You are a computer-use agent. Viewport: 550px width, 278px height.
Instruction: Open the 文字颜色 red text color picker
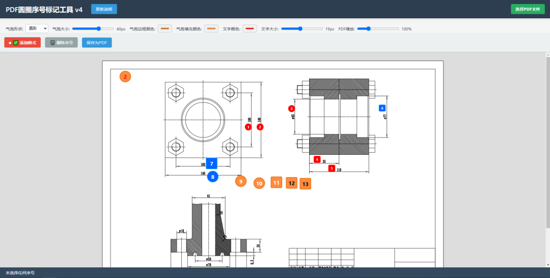(x=250, y=29)
